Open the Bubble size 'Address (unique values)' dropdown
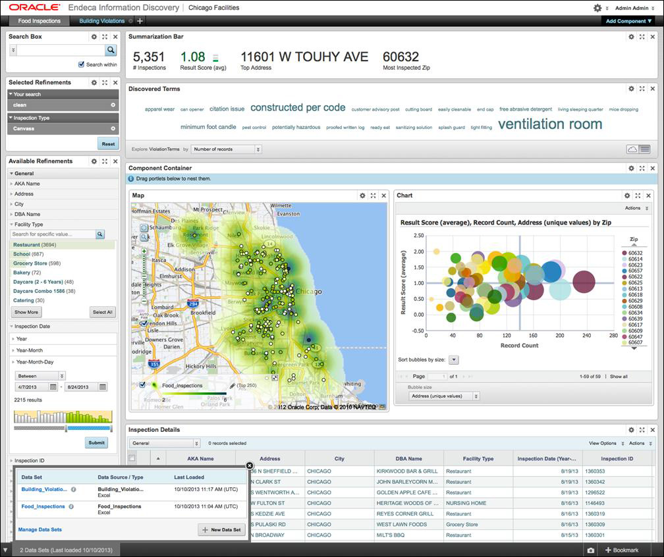This screenshot has height=557, width=664. pos(444,396)
